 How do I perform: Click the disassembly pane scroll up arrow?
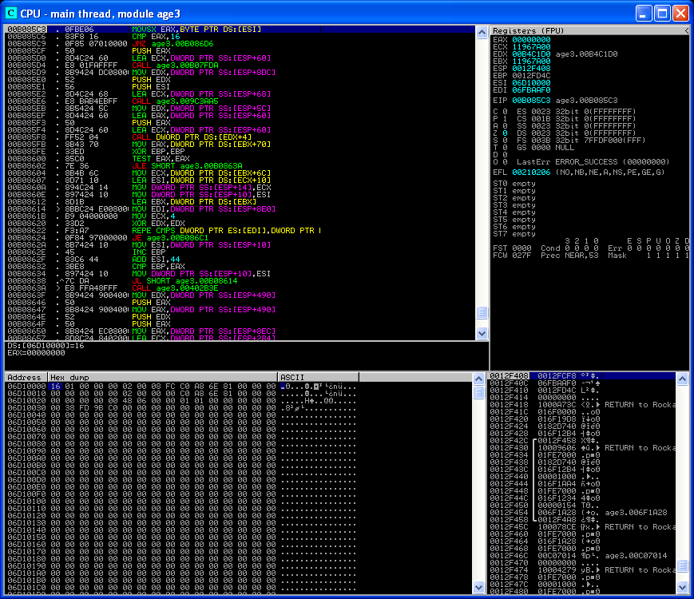point(482,32)
